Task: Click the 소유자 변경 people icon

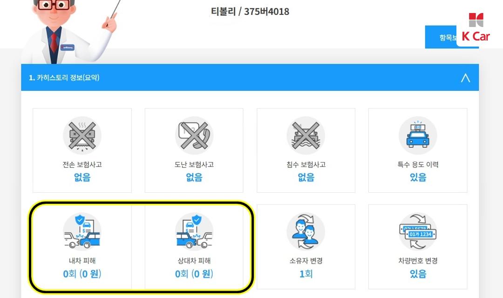Action: [x=306, y=232]
